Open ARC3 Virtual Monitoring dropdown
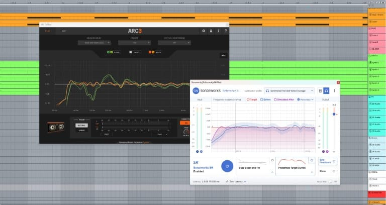 pyautogui.click(x=174, y=43)
